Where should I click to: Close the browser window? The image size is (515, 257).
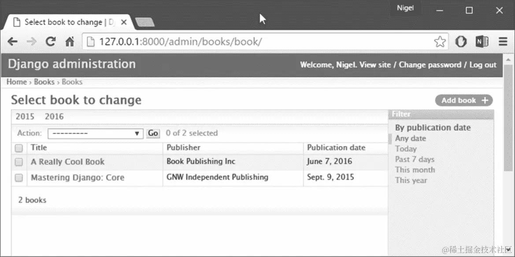pyautogui.click(x=499, y=10)
